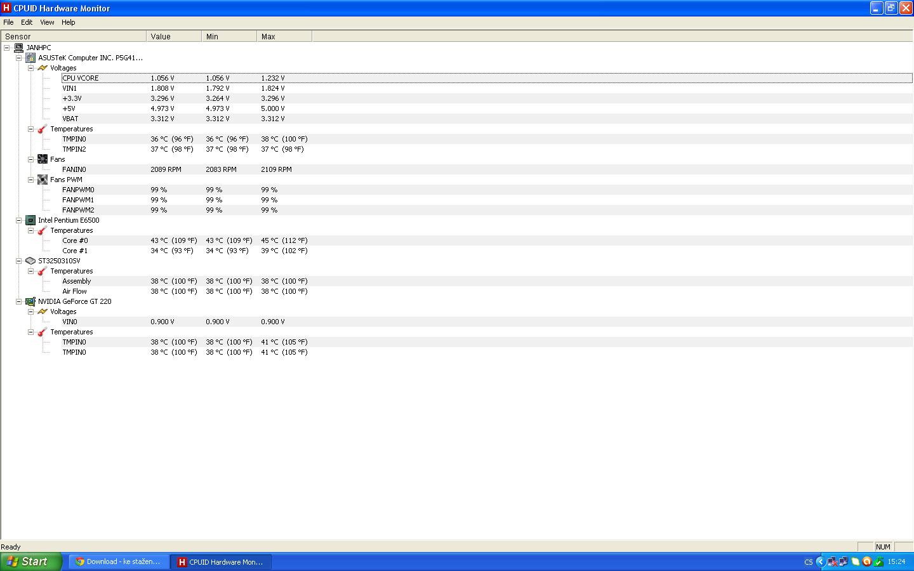Collapse Temperatures under Intel Pentium E6500
This screenshot has height=571, width=914.
pos(30,230)
